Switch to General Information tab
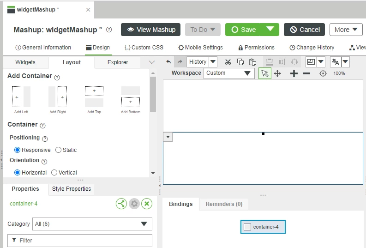This screenshot has height=248, width=366. coord(43,48)
